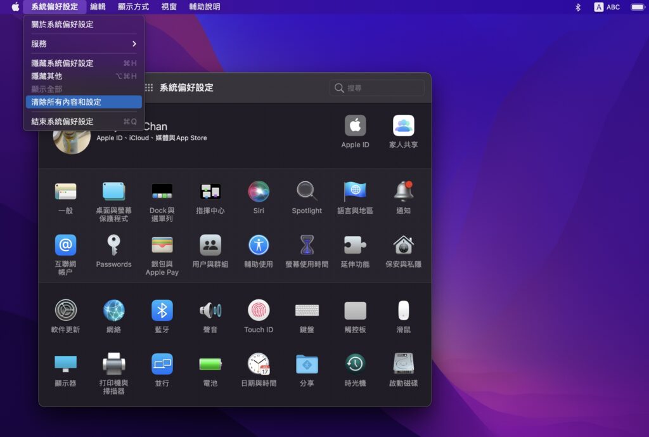Open the 視窗 menu in menu bar

click(169, 6)
